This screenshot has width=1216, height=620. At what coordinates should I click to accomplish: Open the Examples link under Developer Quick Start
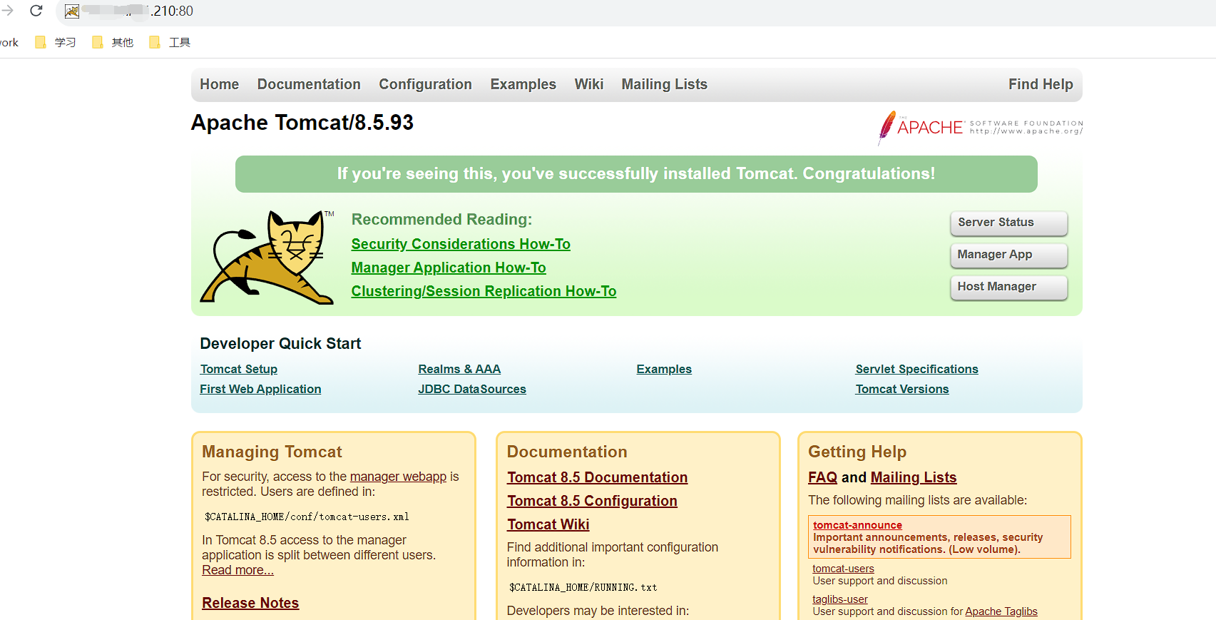[664, 369]
